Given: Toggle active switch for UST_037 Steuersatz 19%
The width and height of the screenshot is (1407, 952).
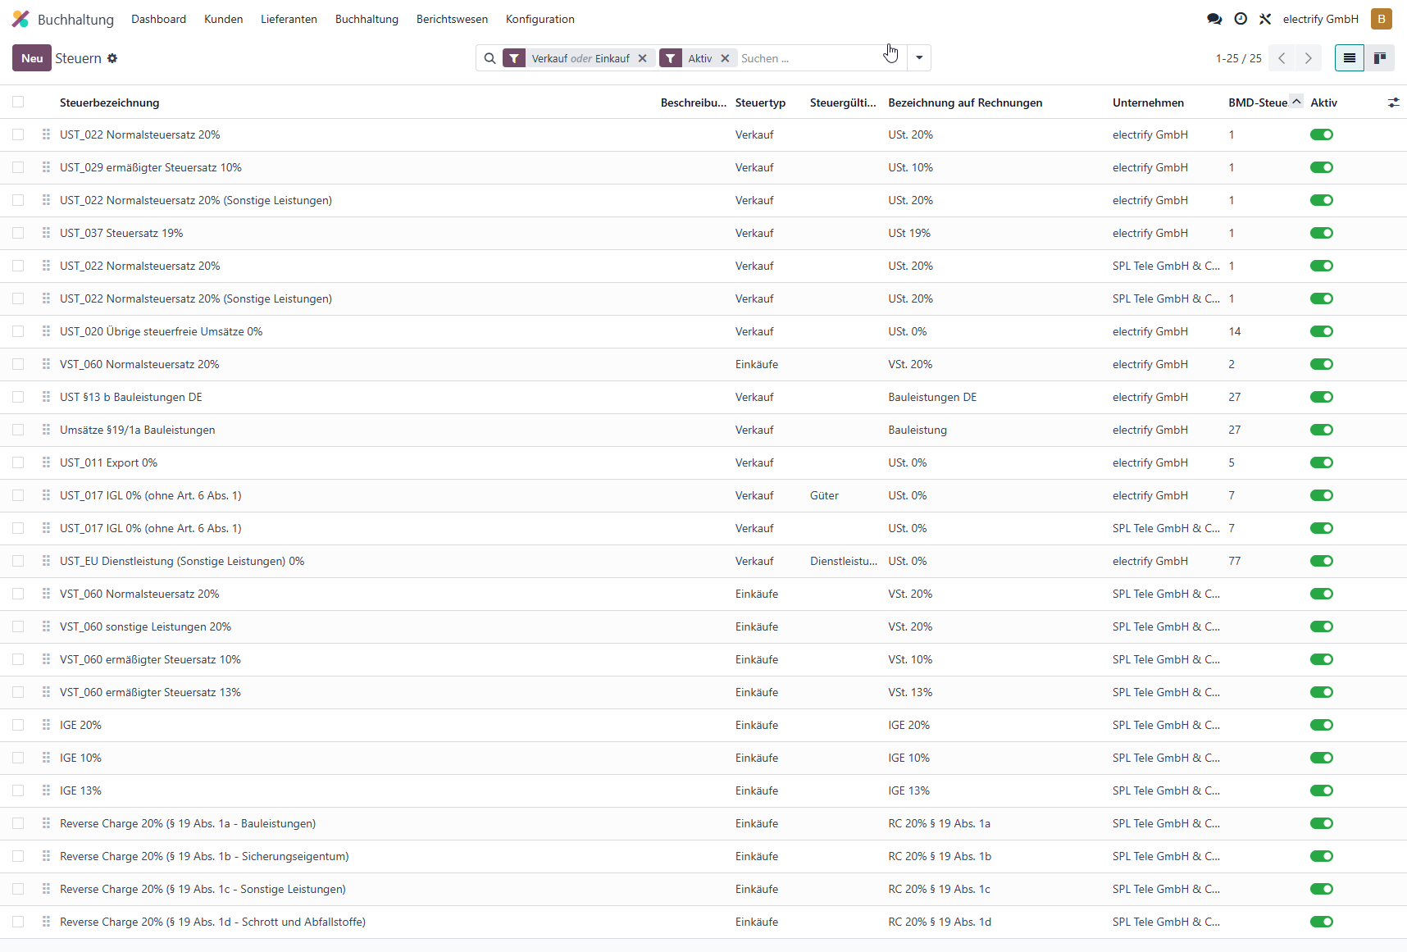Looking at the screenshot, I should point(1322,233).
